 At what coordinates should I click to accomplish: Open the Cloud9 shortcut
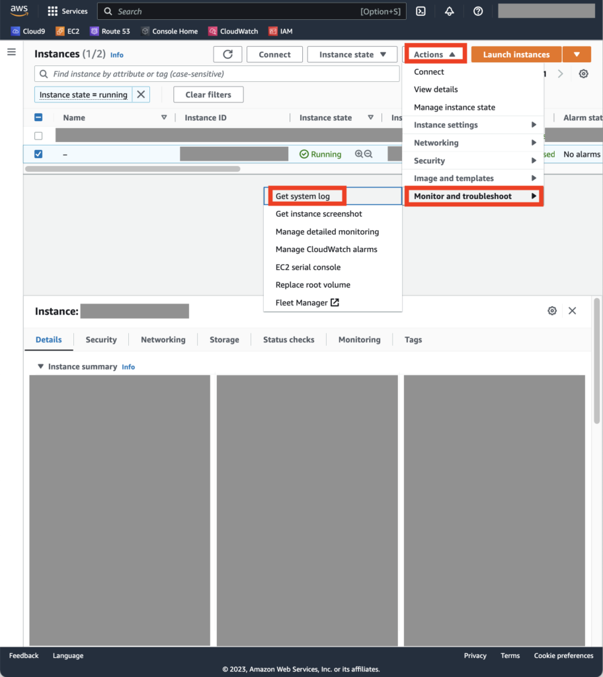(28, 31)
